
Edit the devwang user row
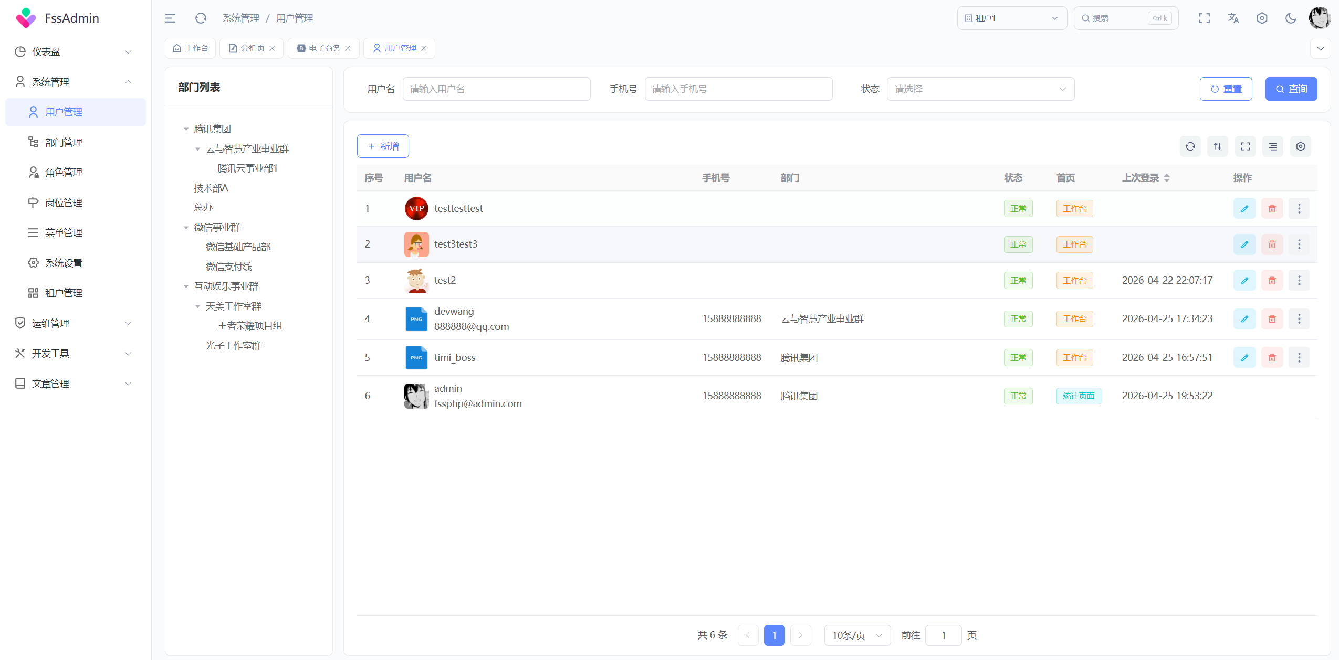click(1244, 319)
